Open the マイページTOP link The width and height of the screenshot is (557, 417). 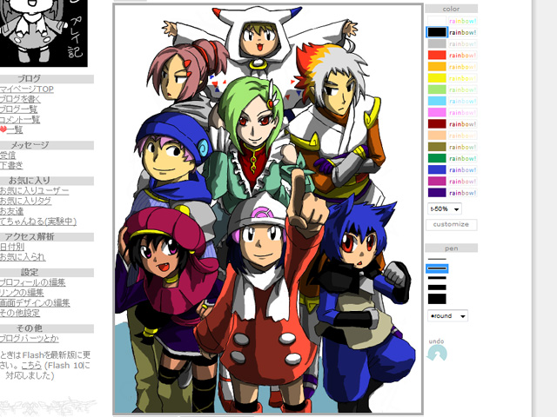point(27,89)
